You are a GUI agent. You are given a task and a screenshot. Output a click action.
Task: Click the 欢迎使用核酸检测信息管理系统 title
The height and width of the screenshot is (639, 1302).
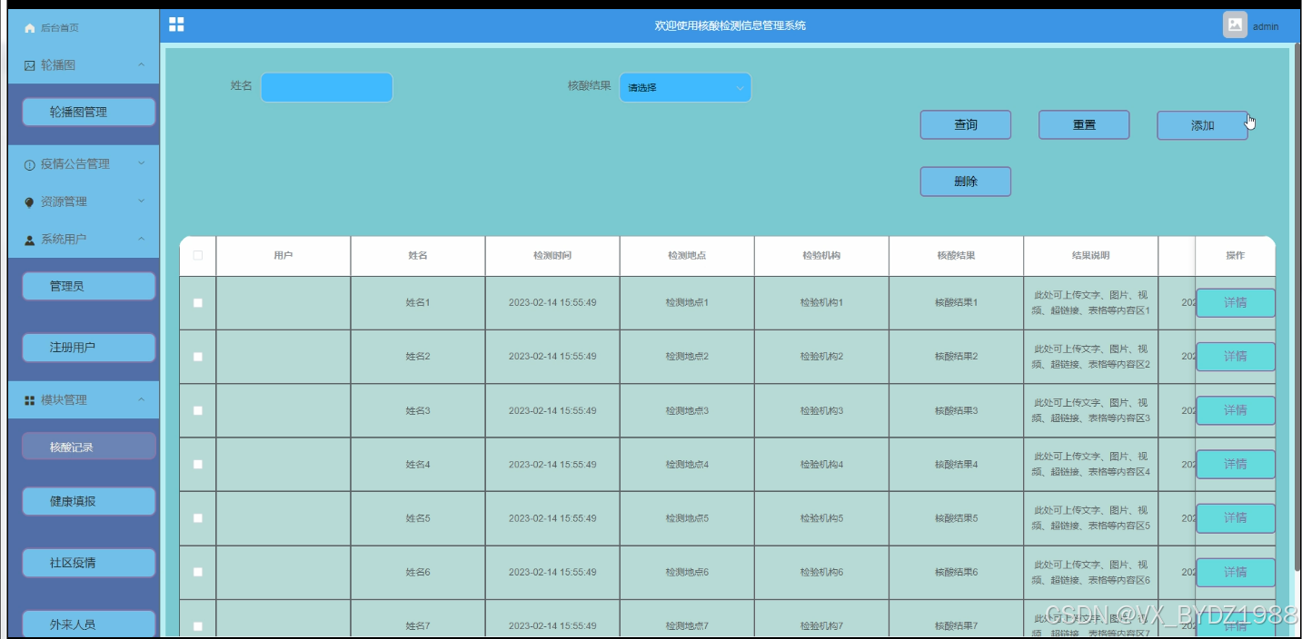click(730, 25)
